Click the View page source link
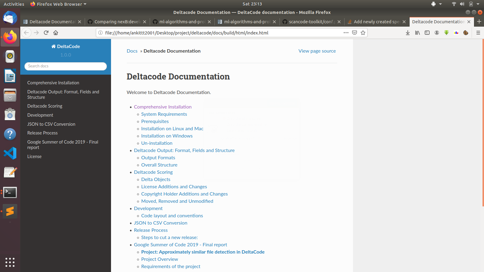Image resolution: width=484 pixels, height=272 pixels. [x=317, y=51]
